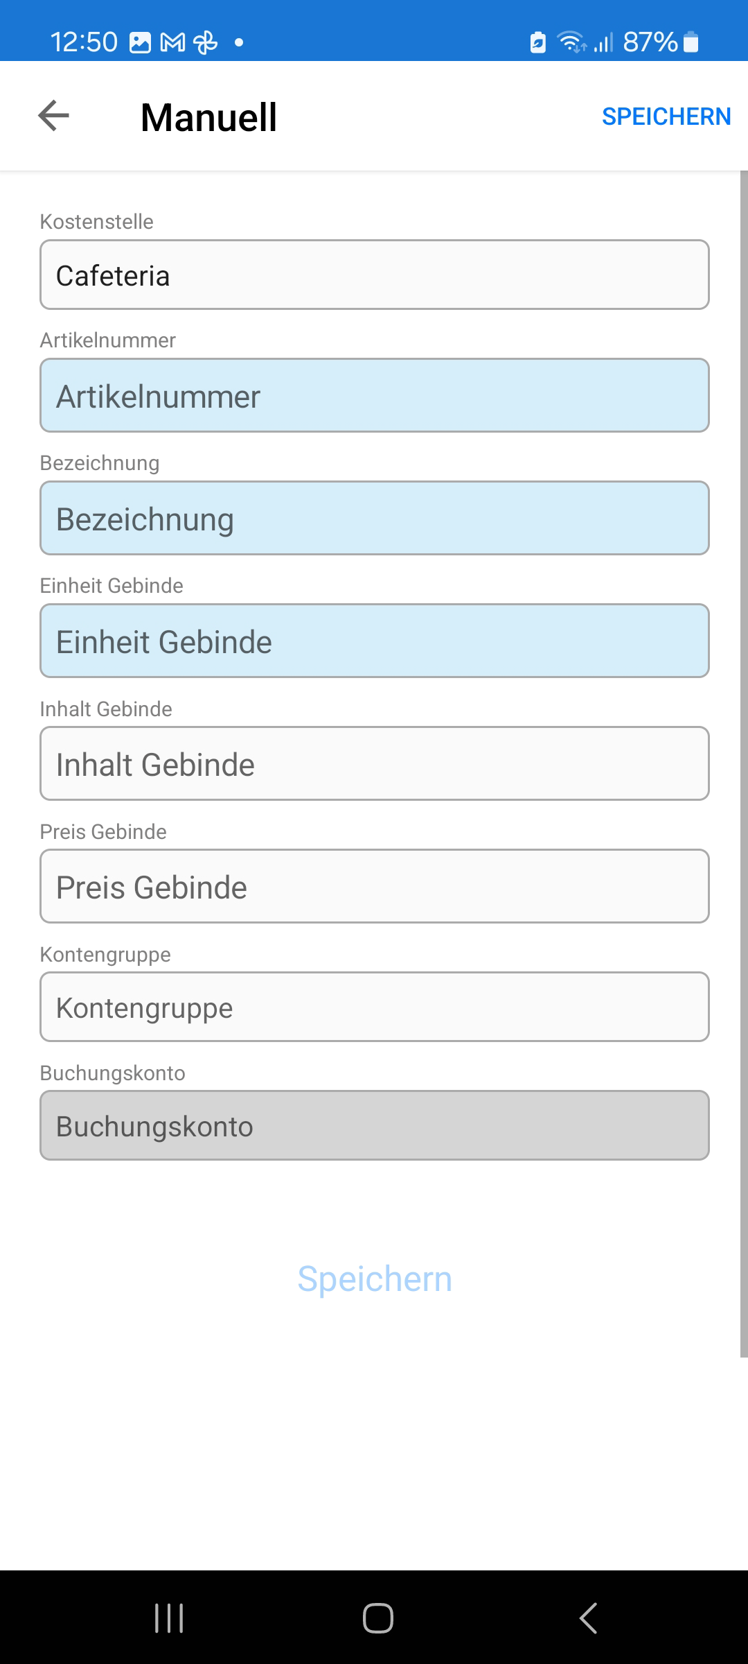Click into the Bezeichnung text field
Screen dimensions: 748x1664
[374, 519]
